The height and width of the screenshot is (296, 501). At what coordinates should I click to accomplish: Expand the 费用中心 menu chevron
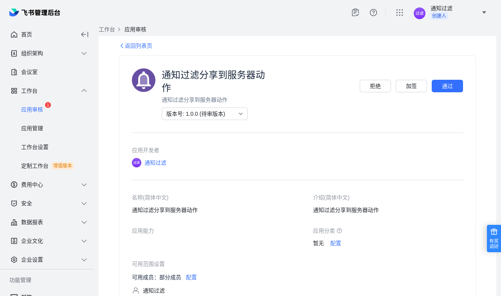[84, 185]
